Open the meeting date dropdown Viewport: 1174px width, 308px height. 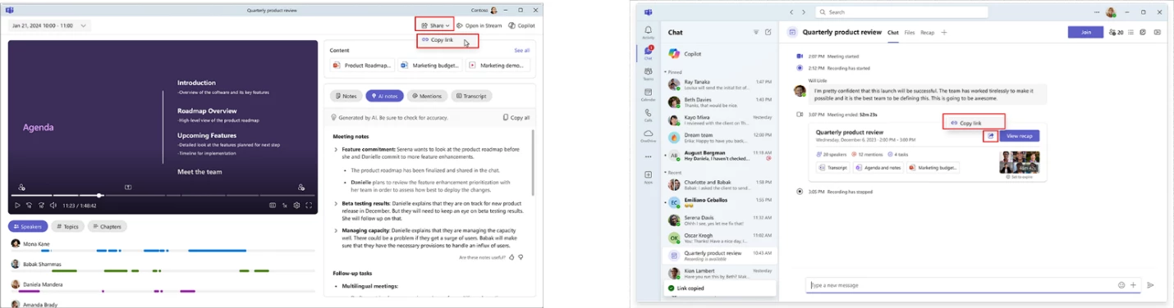point(50,25)
